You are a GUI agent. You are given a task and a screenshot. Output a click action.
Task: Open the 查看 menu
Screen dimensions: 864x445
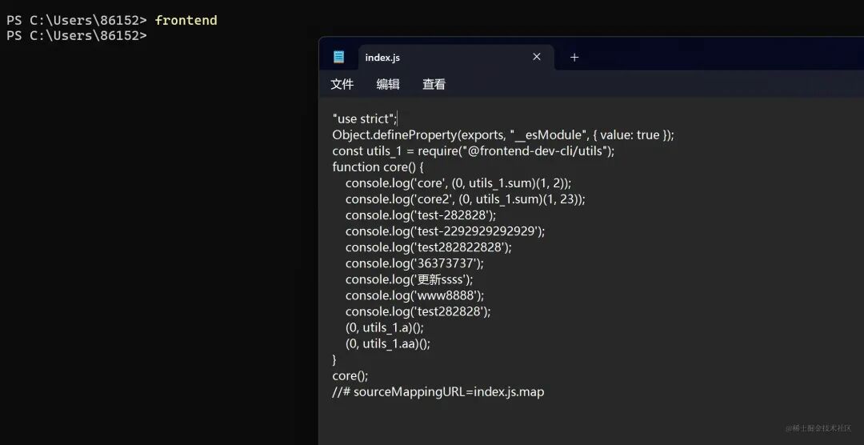pyautogui.click(x=434, y=84)
